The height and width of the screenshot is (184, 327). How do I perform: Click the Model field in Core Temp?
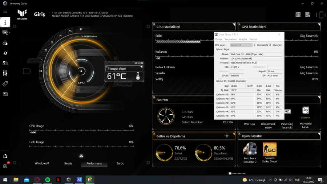[256, 54]
